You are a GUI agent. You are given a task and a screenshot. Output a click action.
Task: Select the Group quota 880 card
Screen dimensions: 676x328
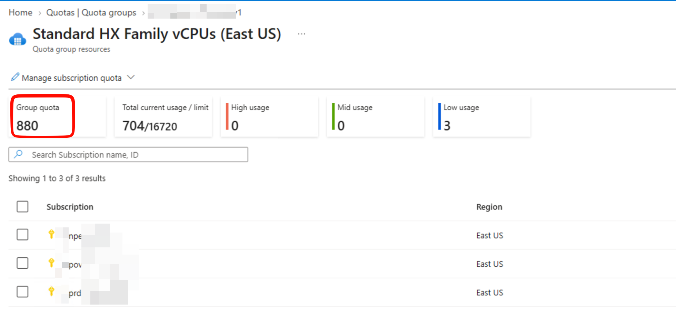(x=57, y=116)
